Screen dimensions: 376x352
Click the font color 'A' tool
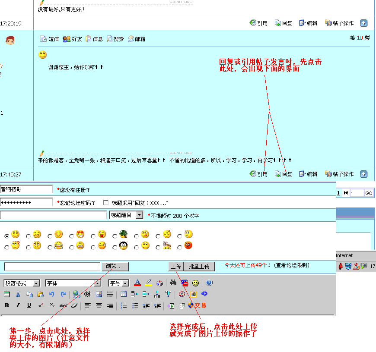coord(137,283)
